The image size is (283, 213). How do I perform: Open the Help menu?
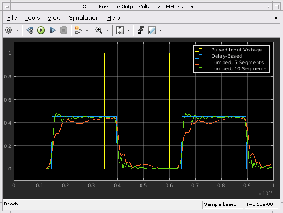[114, 18]
